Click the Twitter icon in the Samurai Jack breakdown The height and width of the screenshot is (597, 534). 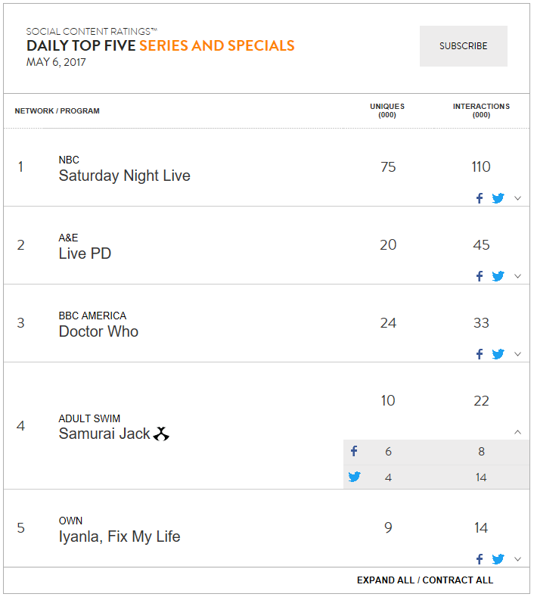[x=354, y=477]
